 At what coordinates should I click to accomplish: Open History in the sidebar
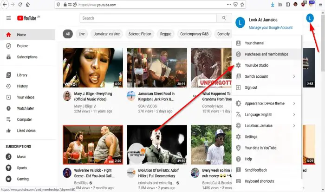tap(27, 86)
